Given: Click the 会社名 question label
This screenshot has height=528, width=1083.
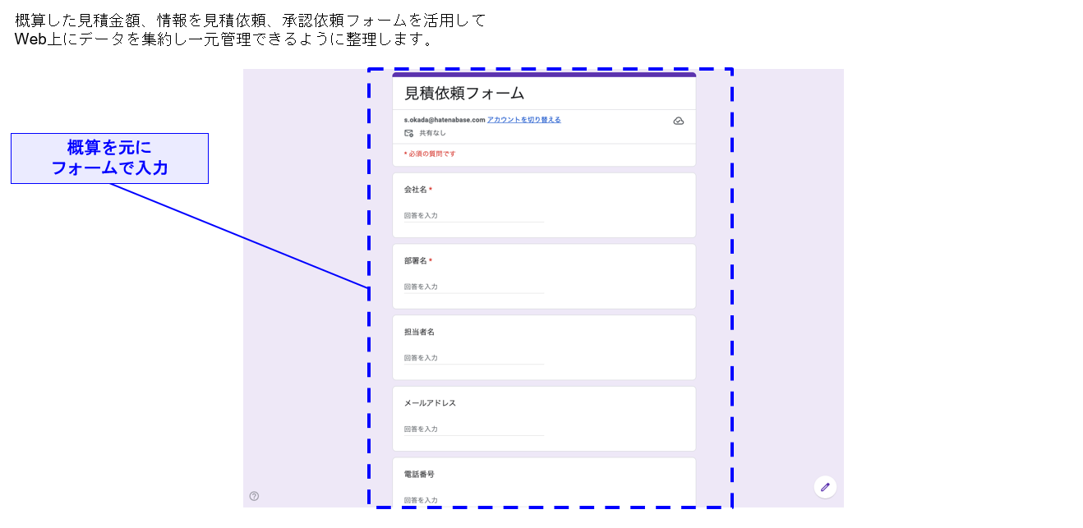Looking at the screenshot, I should pyautogui.click(x=413, y=189).
